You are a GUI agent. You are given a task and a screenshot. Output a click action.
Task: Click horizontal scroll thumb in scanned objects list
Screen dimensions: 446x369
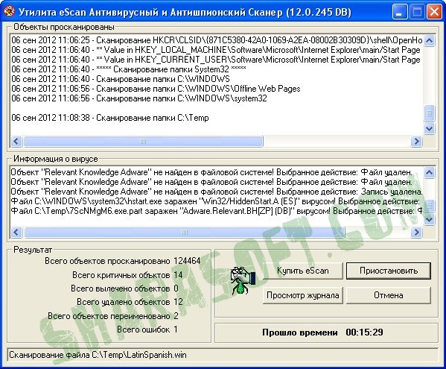143,141
